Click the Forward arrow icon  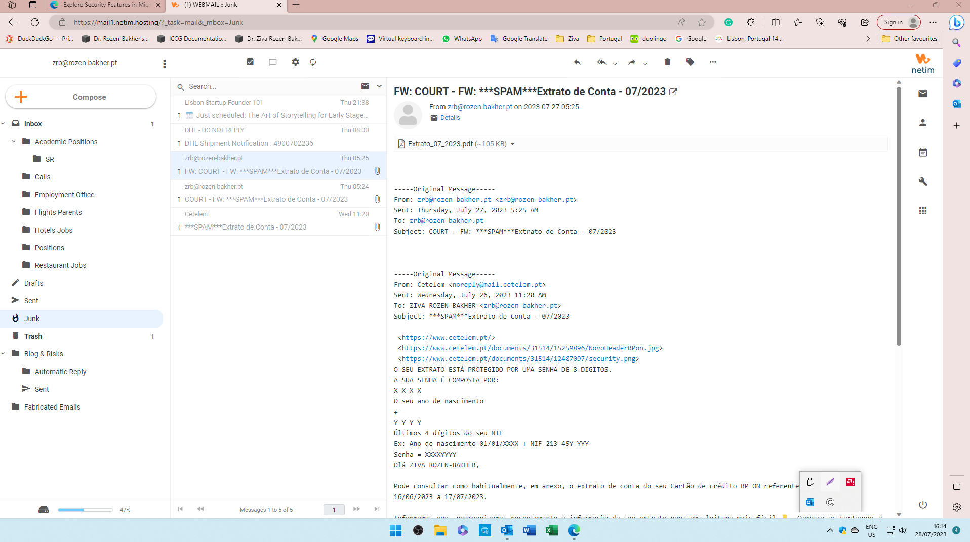coord(632,62)
